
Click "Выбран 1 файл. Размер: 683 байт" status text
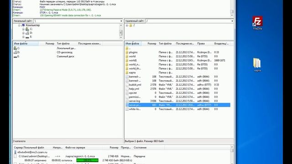pos(144,141)
